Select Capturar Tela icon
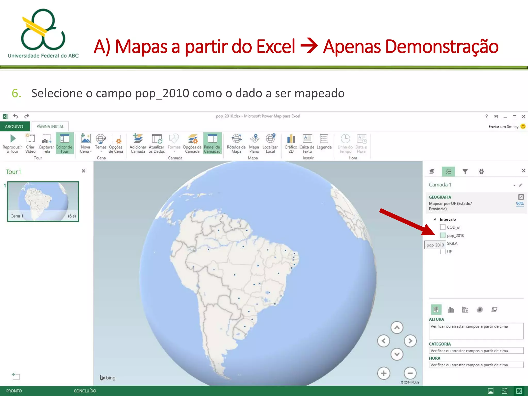The height and width of the screenshot is (396, 528). 46,139
